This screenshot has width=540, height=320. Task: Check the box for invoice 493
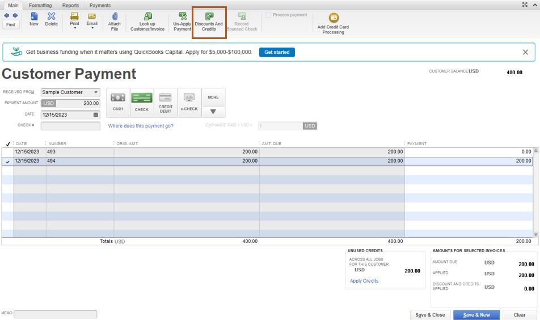(x=7, y=152)
